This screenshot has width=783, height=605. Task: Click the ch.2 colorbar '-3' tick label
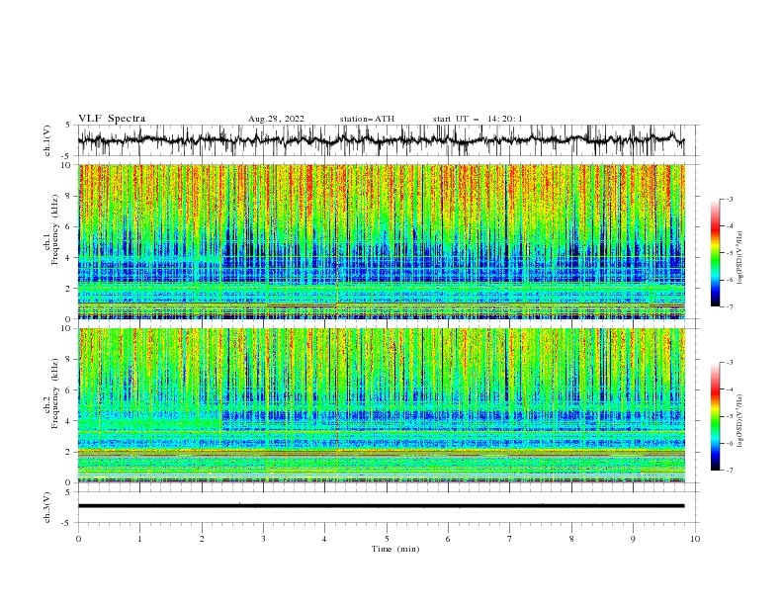(729, 363)
